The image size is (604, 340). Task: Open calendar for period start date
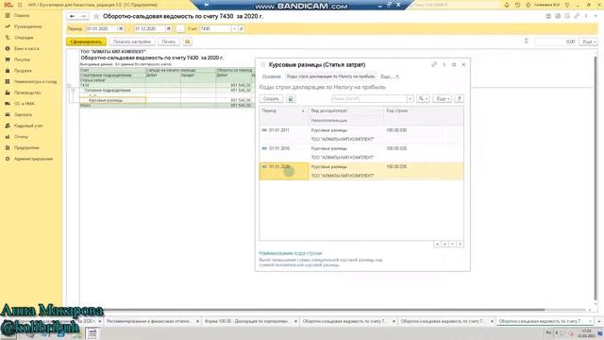(x=121, y=29)
